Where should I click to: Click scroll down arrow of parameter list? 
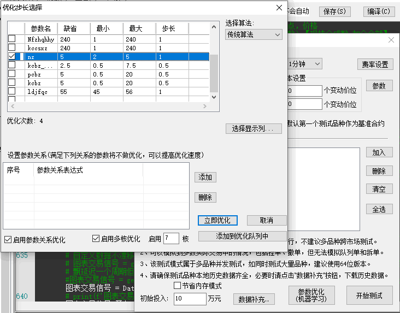click(214, 97)
